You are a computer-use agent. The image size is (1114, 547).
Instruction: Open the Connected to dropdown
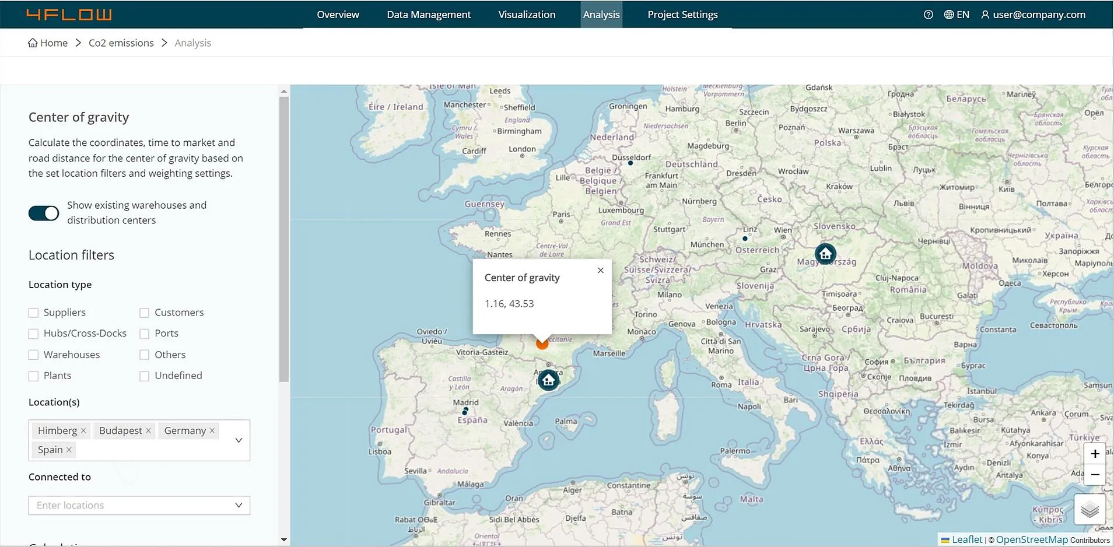coord(239,505)
